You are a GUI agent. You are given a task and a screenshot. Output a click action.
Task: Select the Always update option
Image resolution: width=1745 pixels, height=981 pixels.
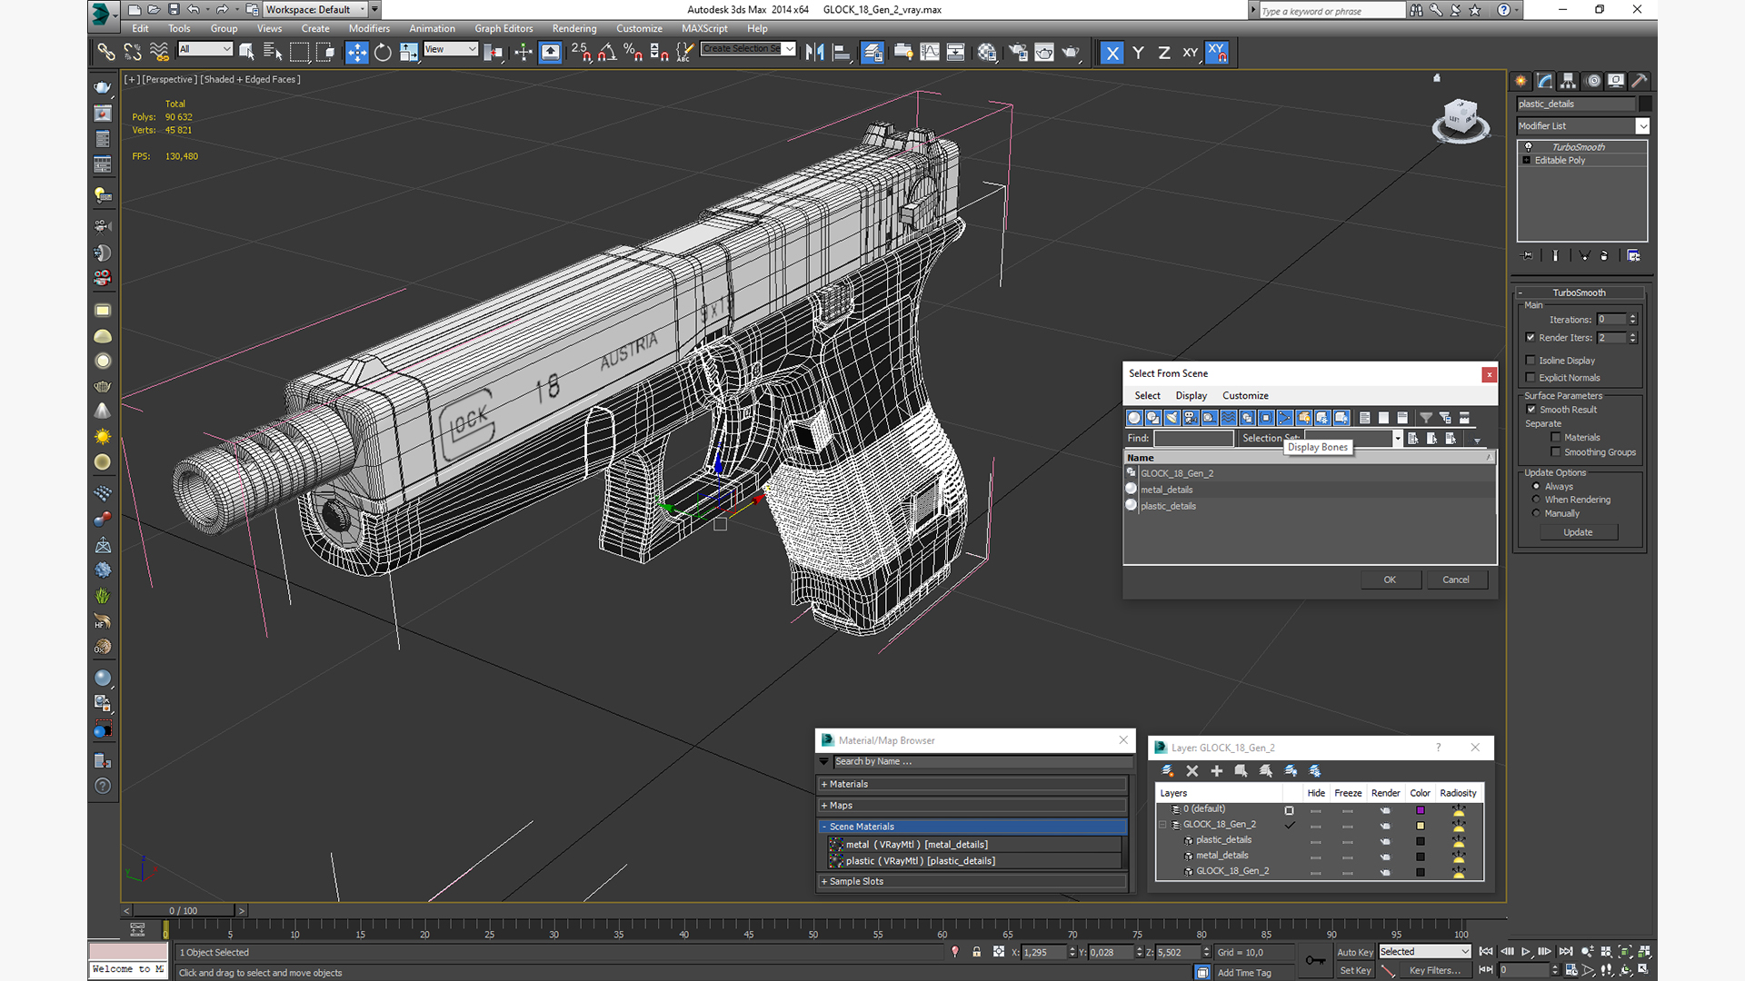[x=1537, y=486]
